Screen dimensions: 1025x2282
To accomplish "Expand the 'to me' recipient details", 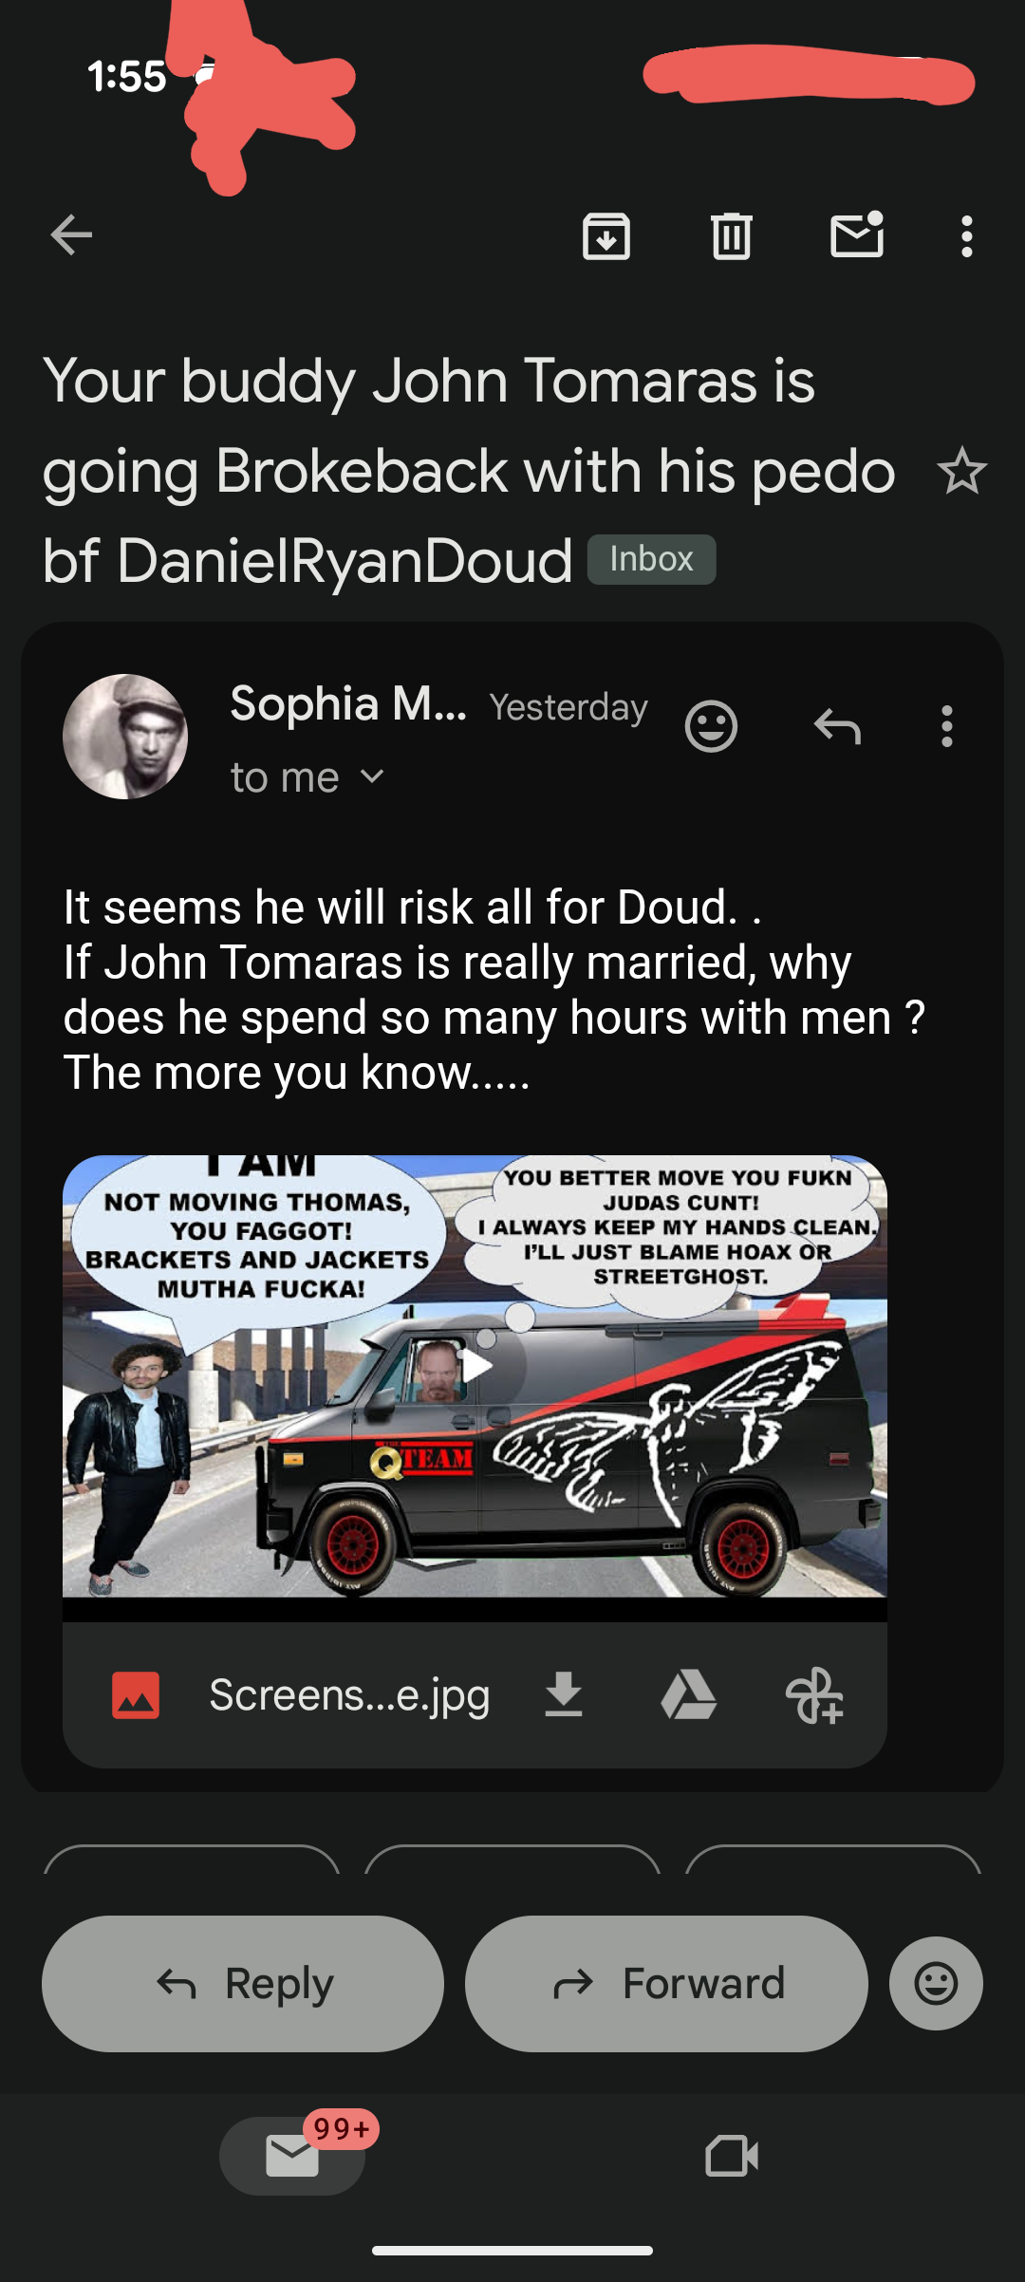I will point(307,777).
